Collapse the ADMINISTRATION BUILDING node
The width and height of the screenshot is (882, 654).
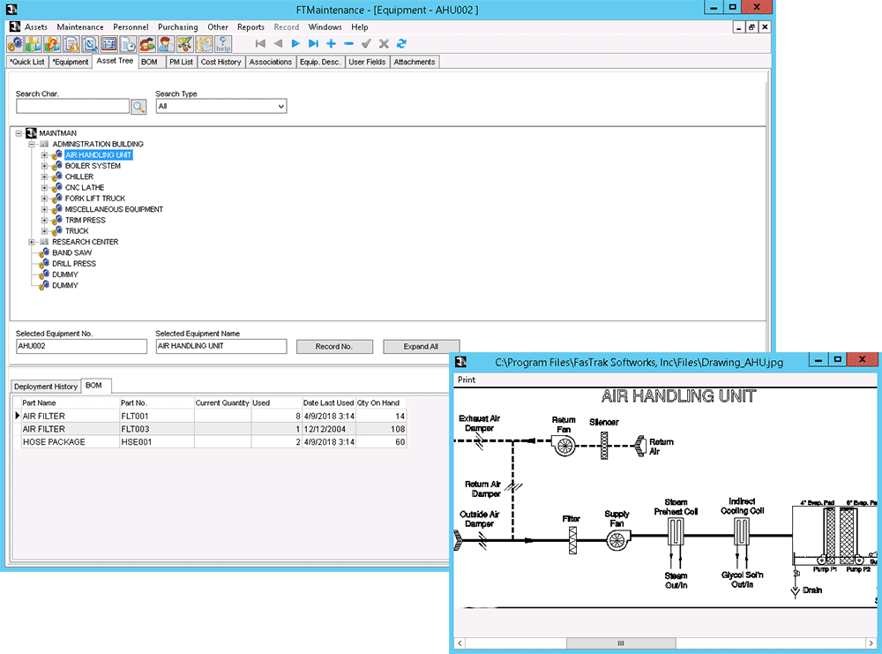pyautogui.click(x=32, y=144)
